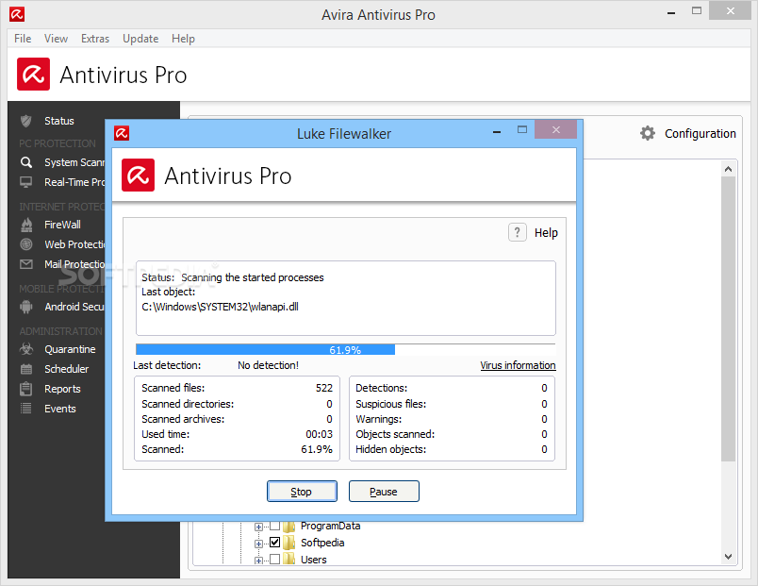Open the Quarantine biohazard icon
Viewport: 758px width, 586px height.
(26, 349)
